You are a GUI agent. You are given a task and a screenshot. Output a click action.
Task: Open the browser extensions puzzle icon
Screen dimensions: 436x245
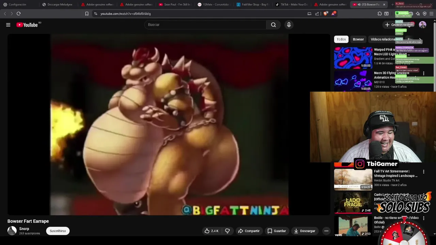point(379,14)
